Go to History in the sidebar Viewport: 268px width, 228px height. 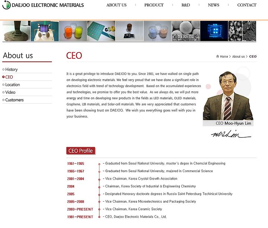(x=12, y=70)
